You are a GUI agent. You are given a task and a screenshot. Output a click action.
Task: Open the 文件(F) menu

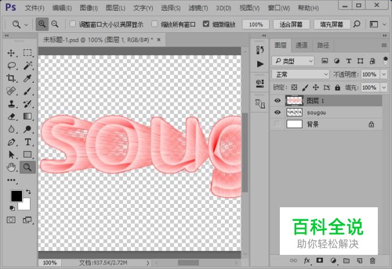[x=35, y=8]
